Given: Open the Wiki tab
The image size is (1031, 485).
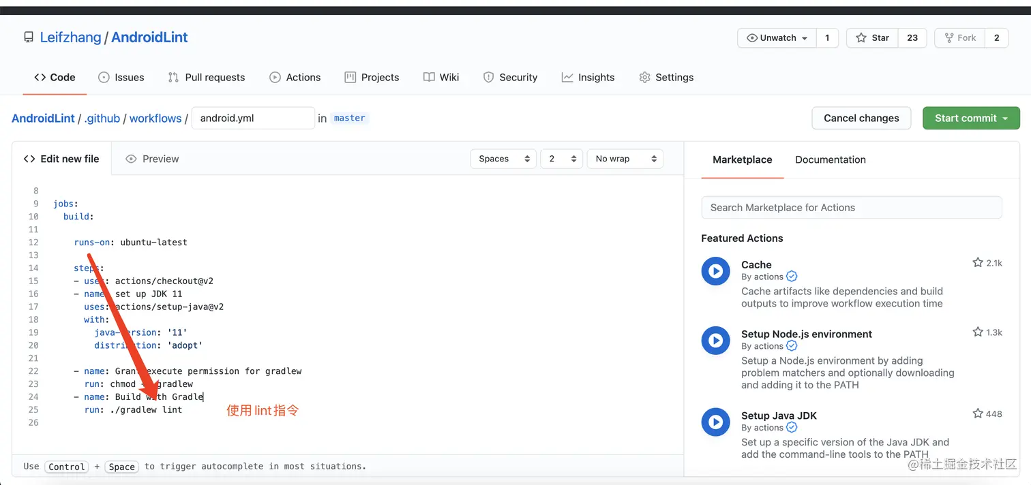Looking at the screenshot, I should (441, 78).
